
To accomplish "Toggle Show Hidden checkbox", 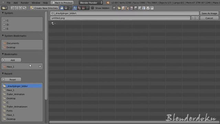I will point(92,8).
